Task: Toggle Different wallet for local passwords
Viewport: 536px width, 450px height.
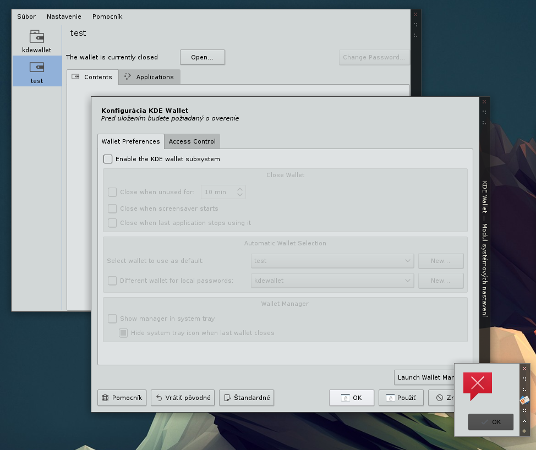Action: coord(112,281)
